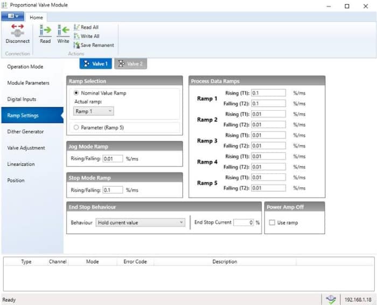Screen dimensions: 377x305
Task: Select the Parameter (Ramp 5) radio button
Action: tap(76, 127)
